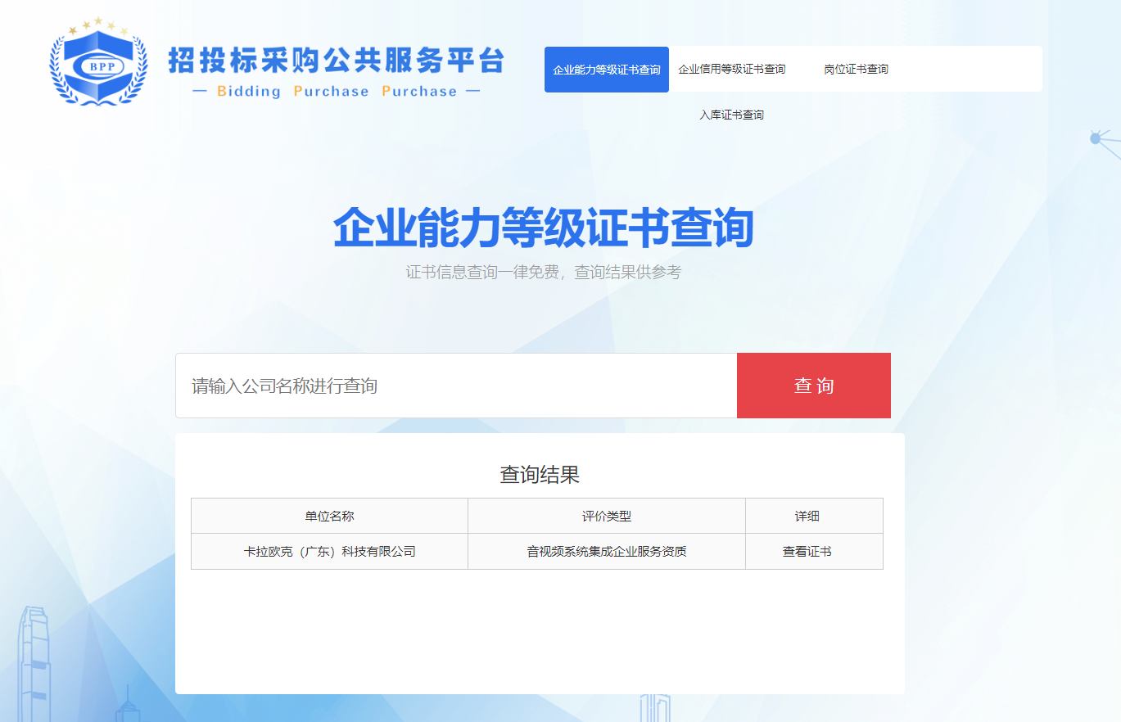Click the red 查询 search button
The height and width of the screenshot is (722, 1121).
814,386
